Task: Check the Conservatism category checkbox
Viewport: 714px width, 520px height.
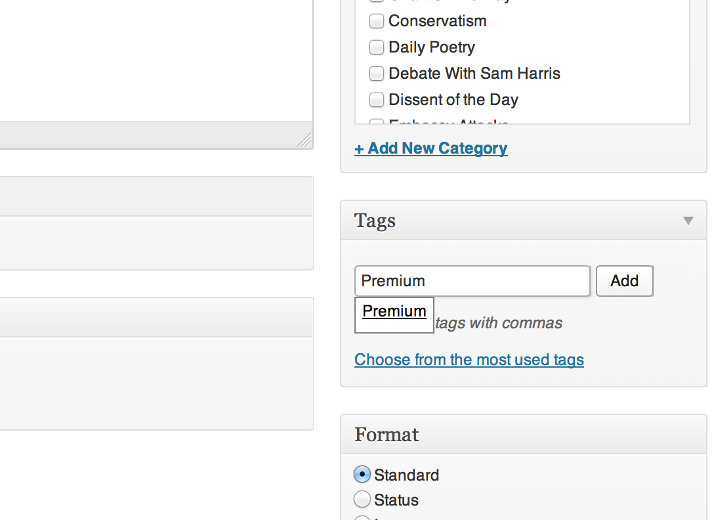Action: (377, 21)
